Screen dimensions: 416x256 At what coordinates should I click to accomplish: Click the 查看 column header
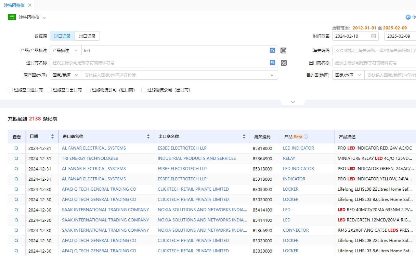tap(17, 137)
